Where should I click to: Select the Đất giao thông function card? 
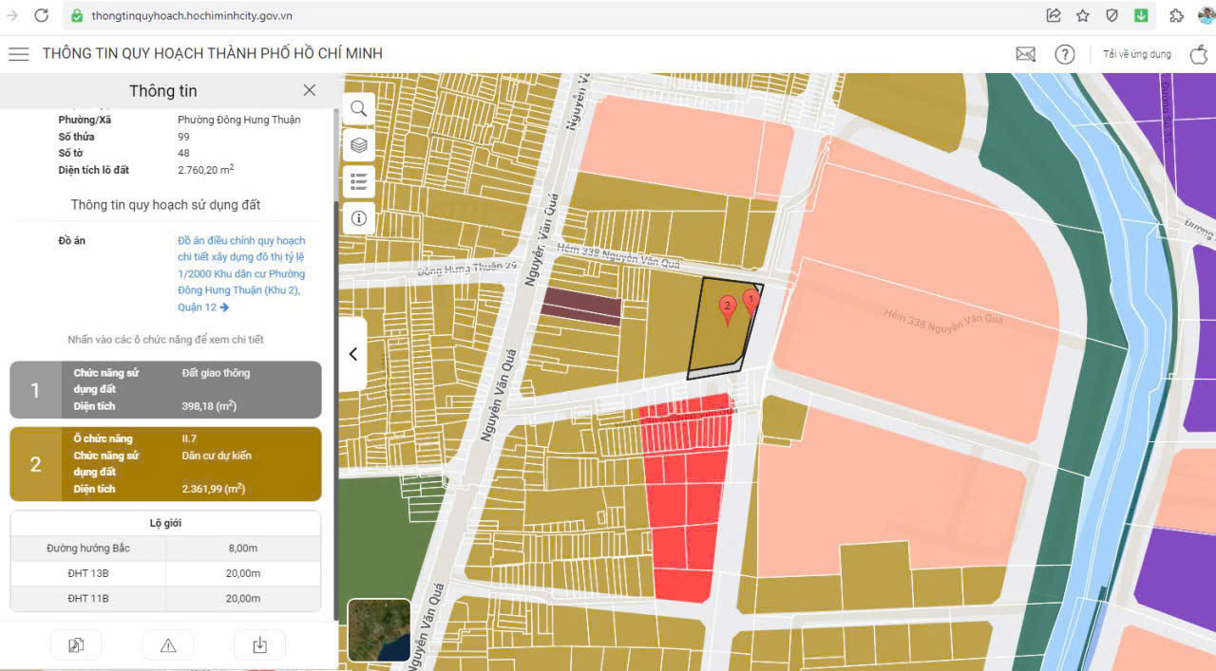(165, 389)
